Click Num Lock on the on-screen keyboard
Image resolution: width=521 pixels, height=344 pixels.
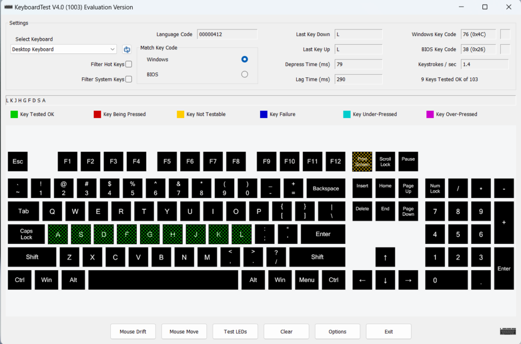[435, 188]
